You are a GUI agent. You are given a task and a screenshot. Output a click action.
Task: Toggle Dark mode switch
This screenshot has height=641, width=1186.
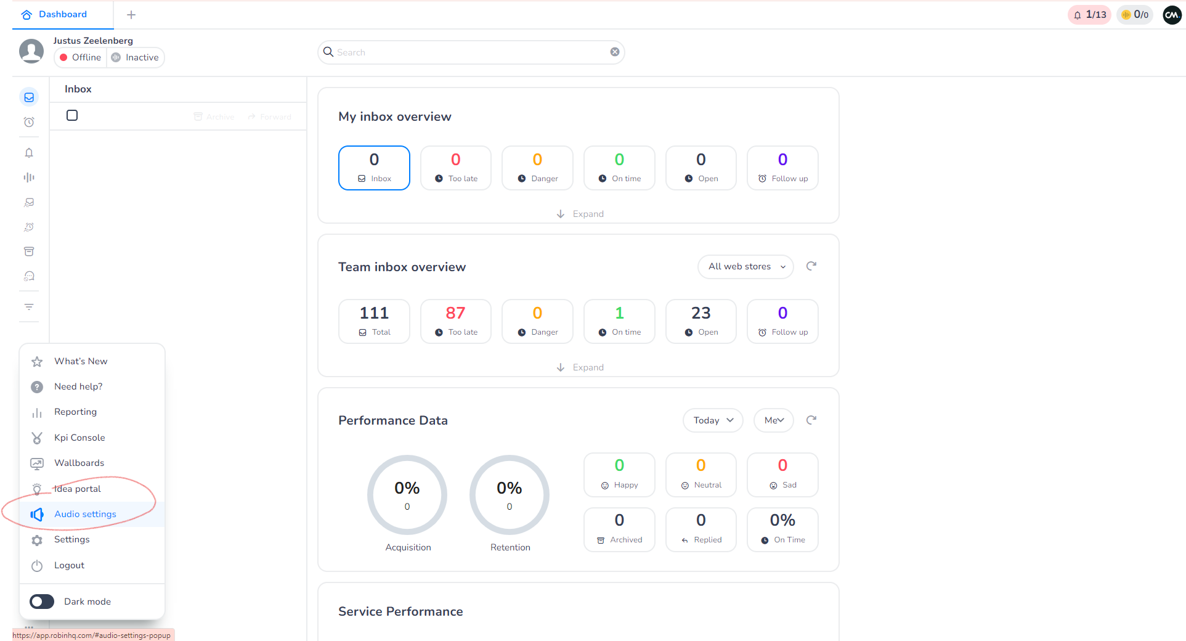42,602
